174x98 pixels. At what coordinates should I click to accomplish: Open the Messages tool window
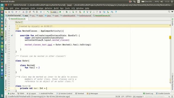click(92, 94)
